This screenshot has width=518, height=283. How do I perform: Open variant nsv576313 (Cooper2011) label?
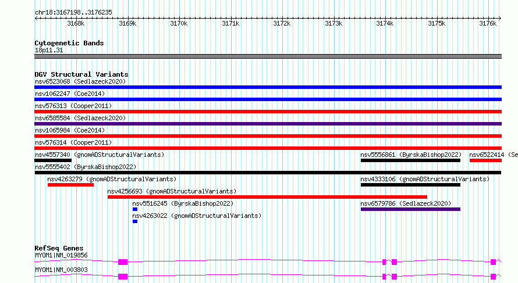(x=73, y=106)
